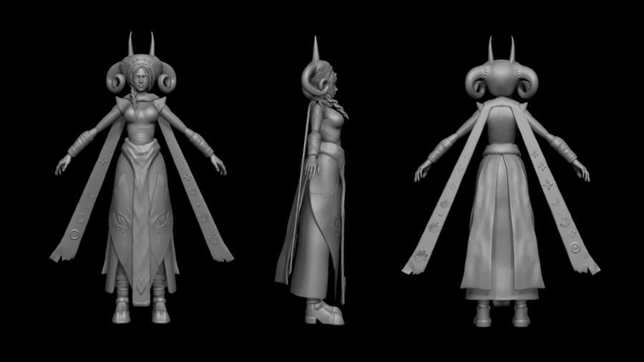Screen dimensions: 644x362
Task: Click the hanging hand of side-view figure
Action: pos(311,166)
